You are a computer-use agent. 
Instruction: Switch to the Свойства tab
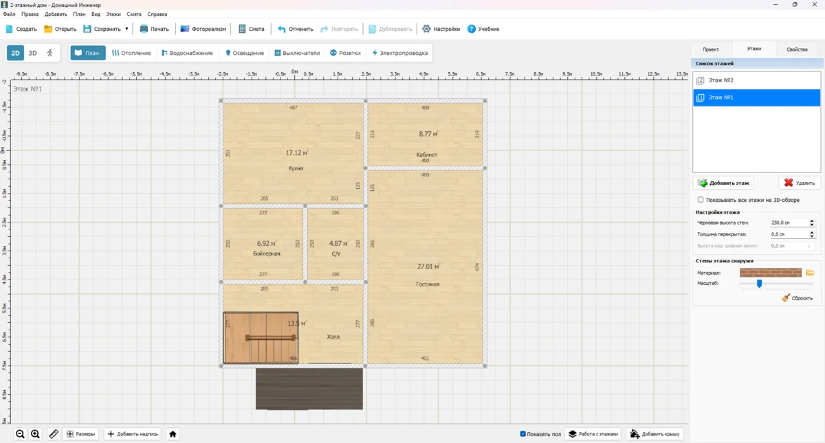[x=797, y=49]
